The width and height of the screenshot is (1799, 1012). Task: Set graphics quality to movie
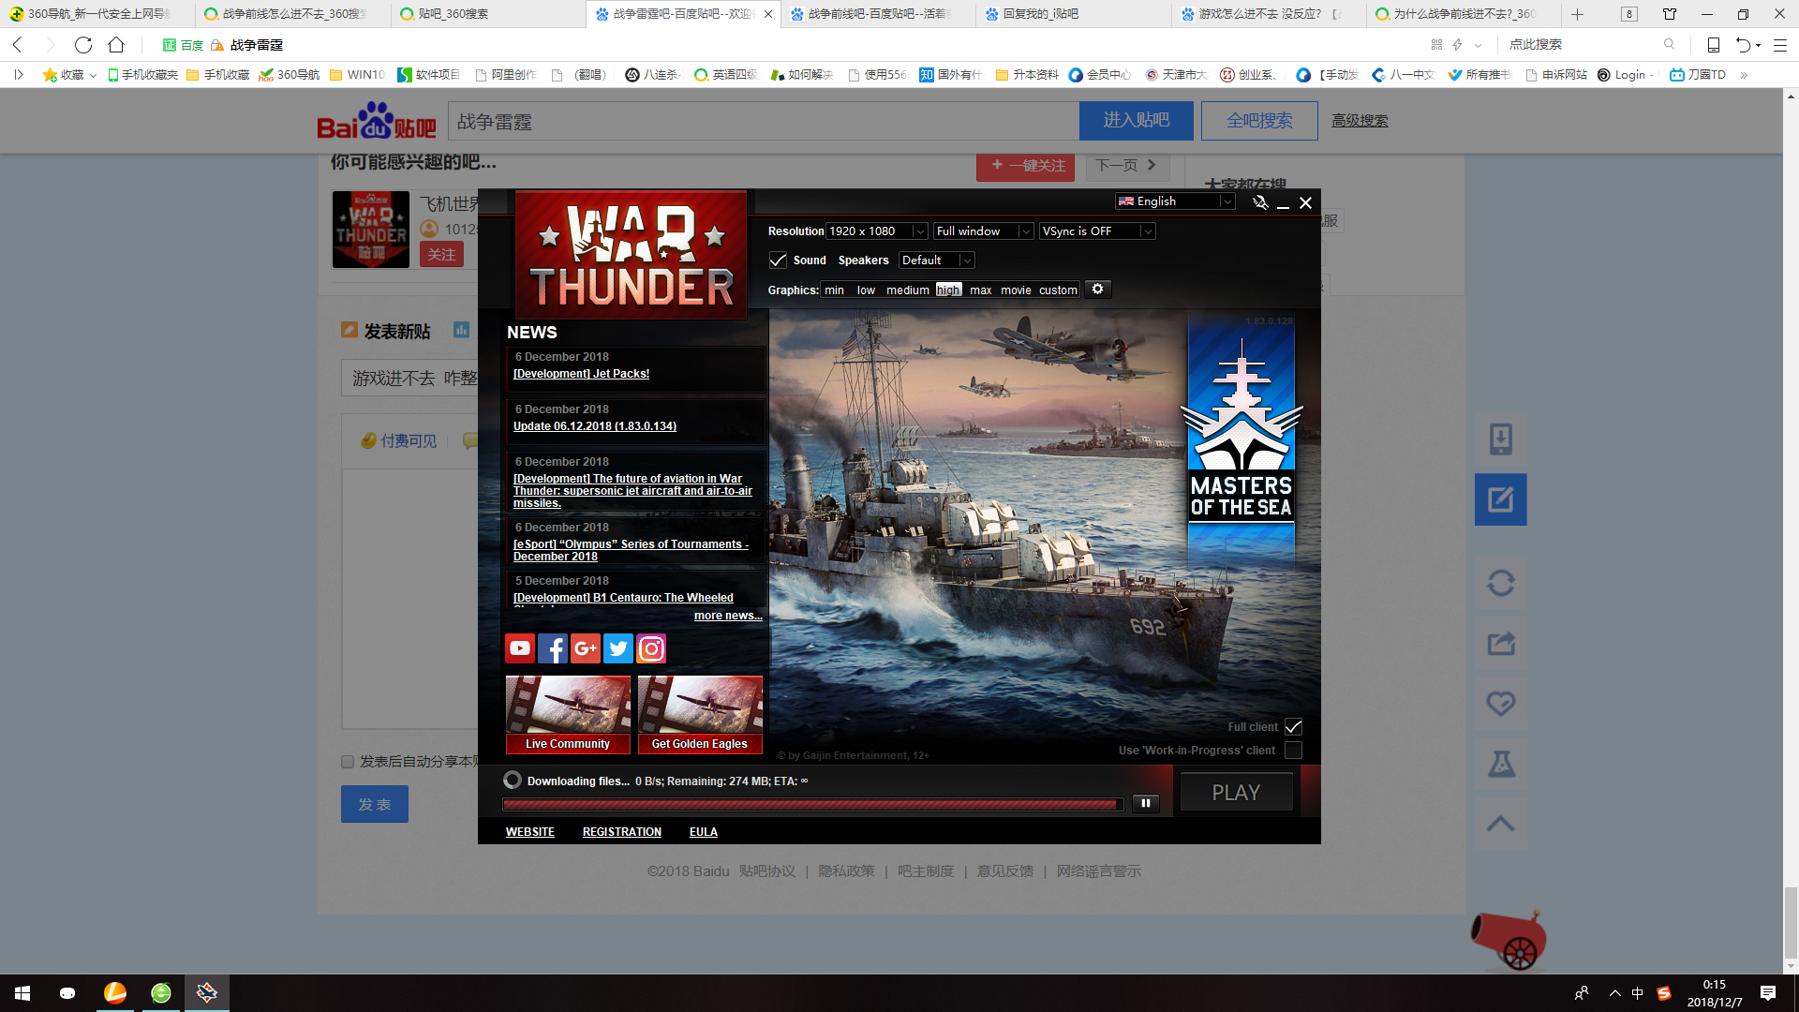point(1016,290)
